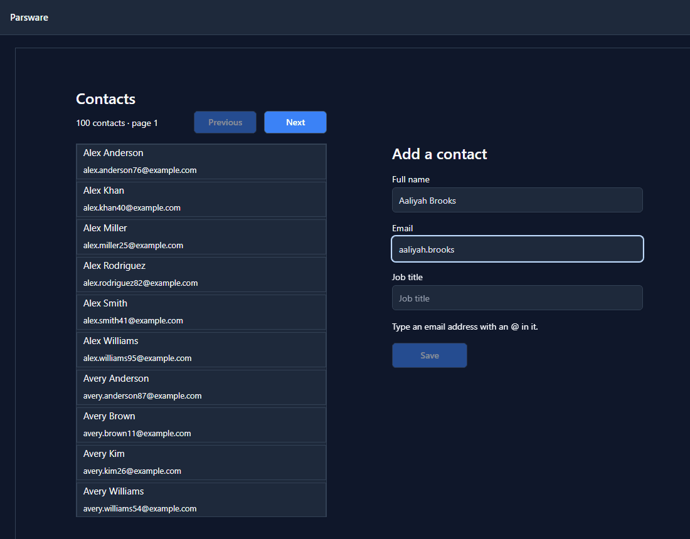Focus the Email input field
This screenshot has height=539, width=690.
[517, 249]
